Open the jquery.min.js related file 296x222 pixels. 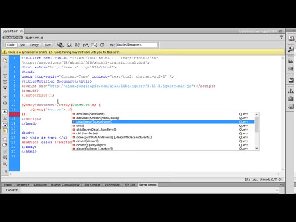(x=34, y=38)
